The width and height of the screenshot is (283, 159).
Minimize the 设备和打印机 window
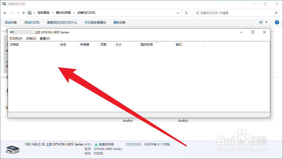[x=254, y=4]
